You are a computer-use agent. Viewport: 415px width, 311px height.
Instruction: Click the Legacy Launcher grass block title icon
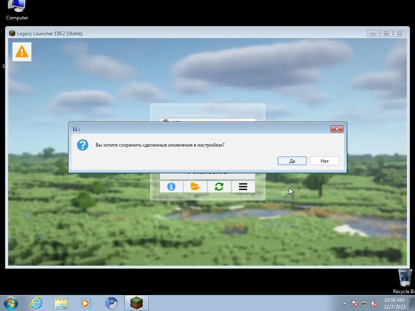(x=12, y=33)
